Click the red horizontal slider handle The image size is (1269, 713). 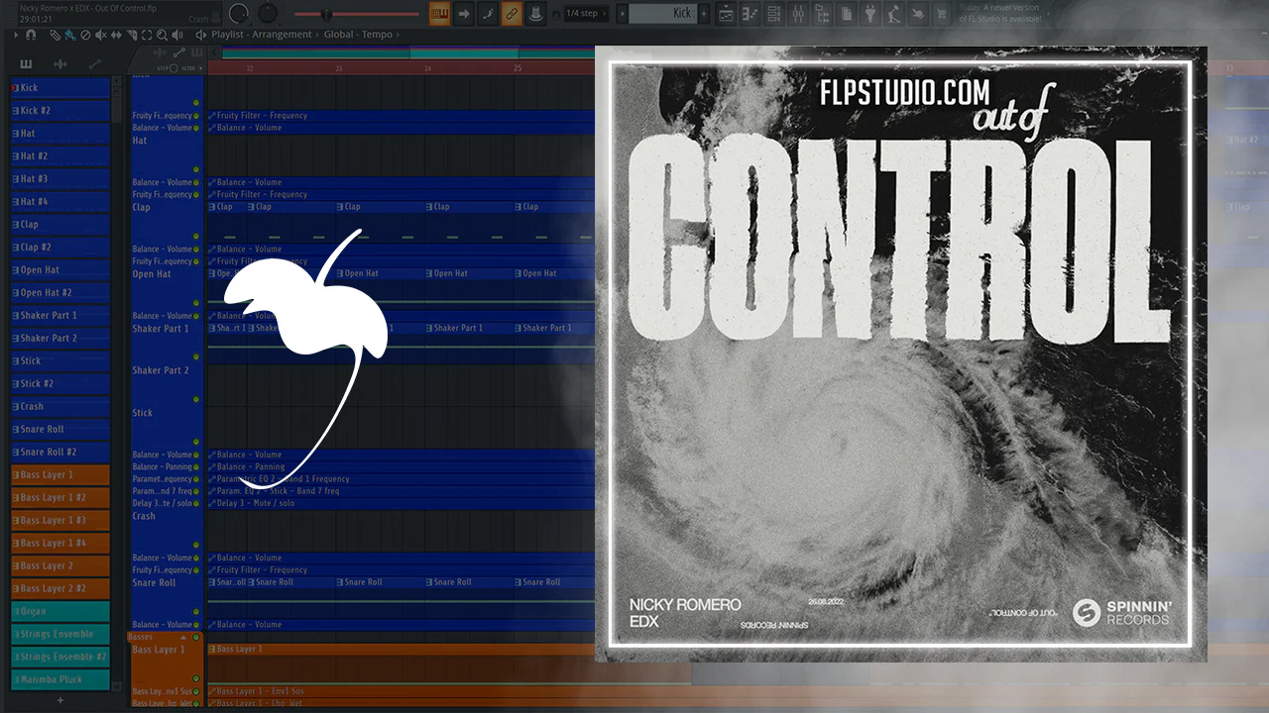point(325,14)
